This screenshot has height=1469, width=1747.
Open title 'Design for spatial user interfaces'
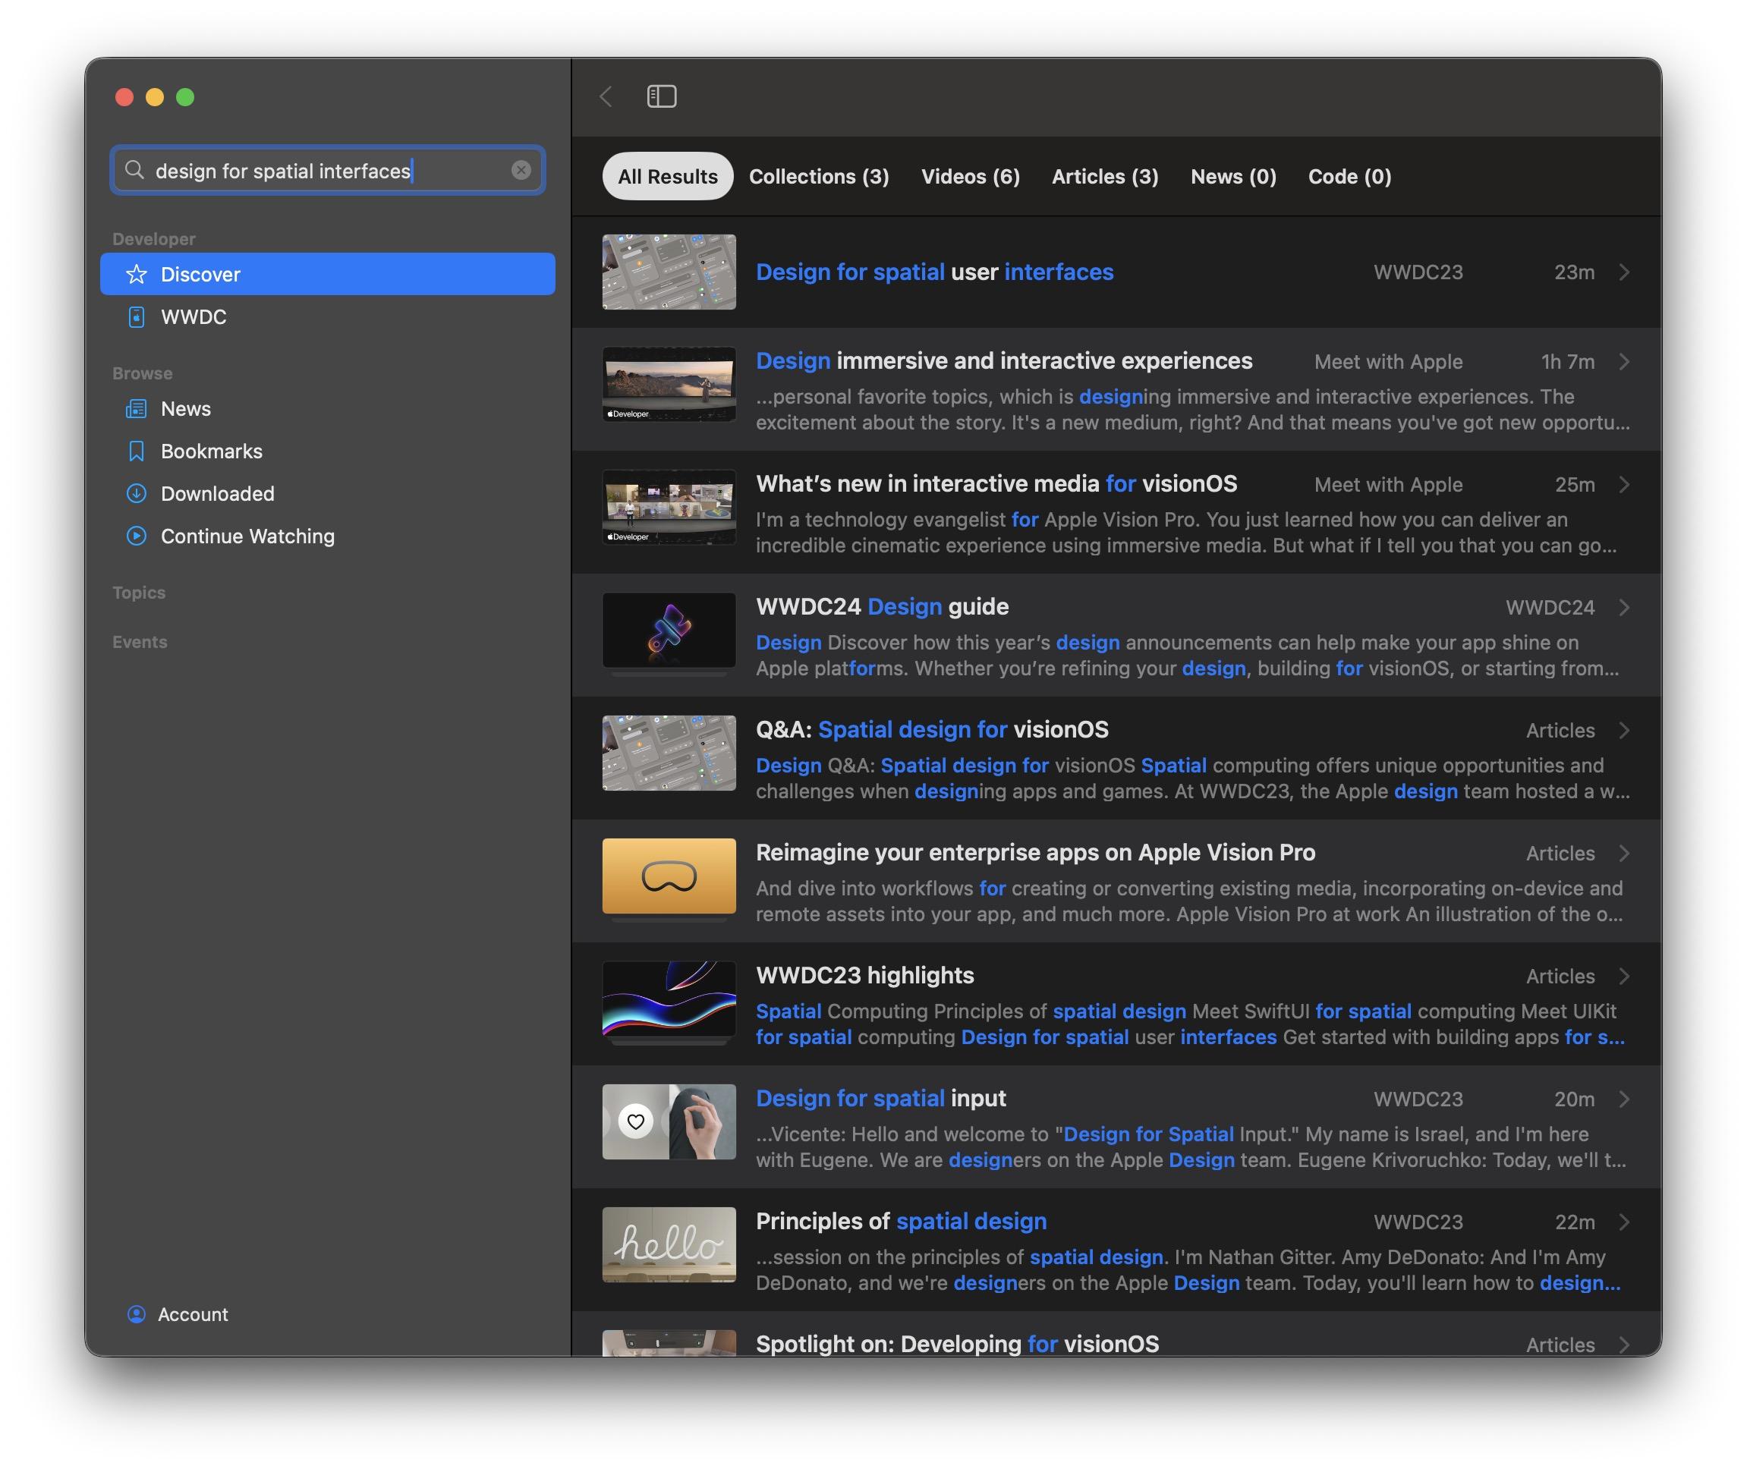point(934,272)
